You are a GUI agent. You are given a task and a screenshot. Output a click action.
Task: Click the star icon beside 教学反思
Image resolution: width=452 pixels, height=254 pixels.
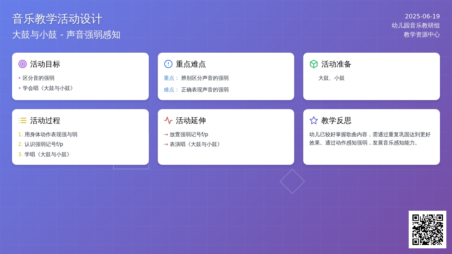click(314, 120)
